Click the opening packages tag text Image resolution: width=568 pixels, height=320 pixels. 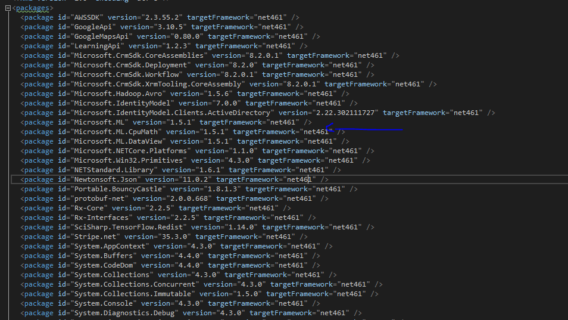coord(33,8)
